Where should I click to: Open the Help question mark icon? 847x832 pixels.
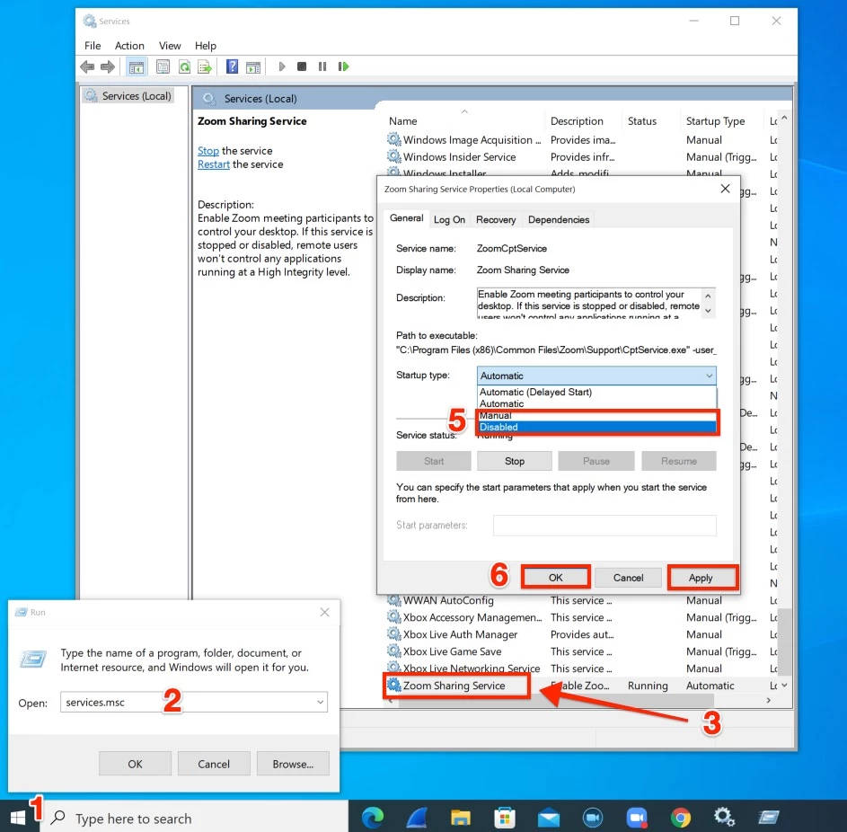tap(232, 66)
